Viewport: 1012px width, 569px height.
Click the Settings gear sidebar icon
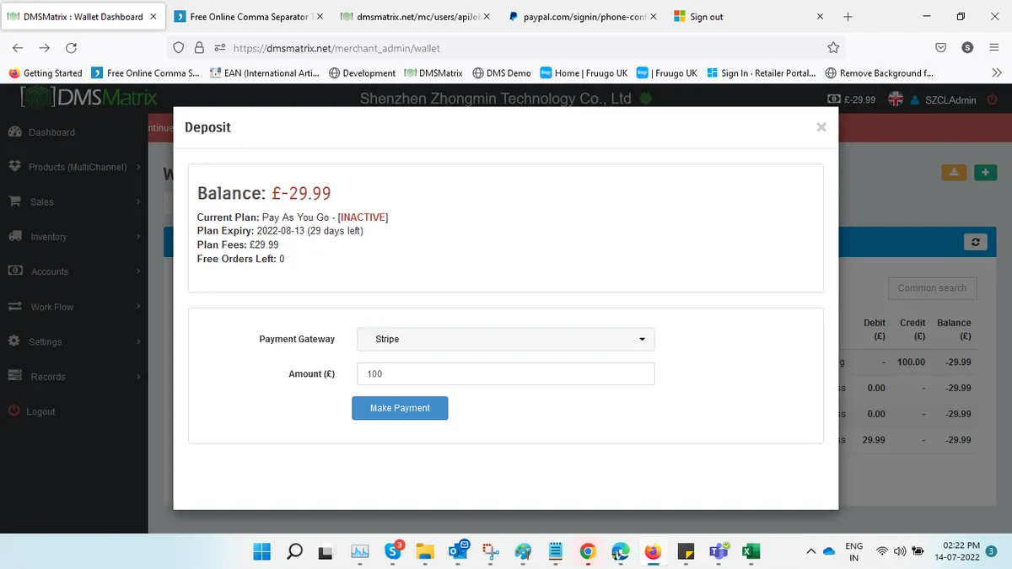14,341
